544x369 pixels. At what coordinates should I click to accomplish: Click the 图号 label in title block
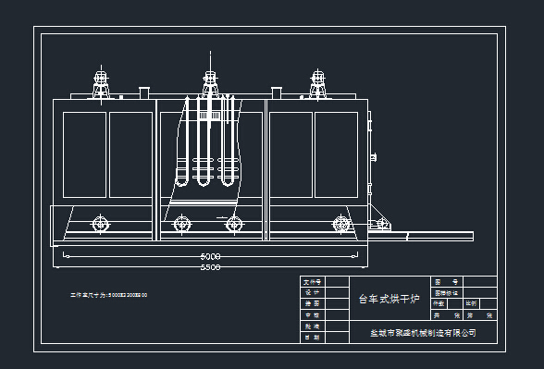pos(447,282)
